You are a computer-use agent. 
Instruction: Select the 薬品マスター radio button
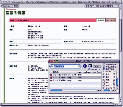pyautogui.click(x=104, y=69)
